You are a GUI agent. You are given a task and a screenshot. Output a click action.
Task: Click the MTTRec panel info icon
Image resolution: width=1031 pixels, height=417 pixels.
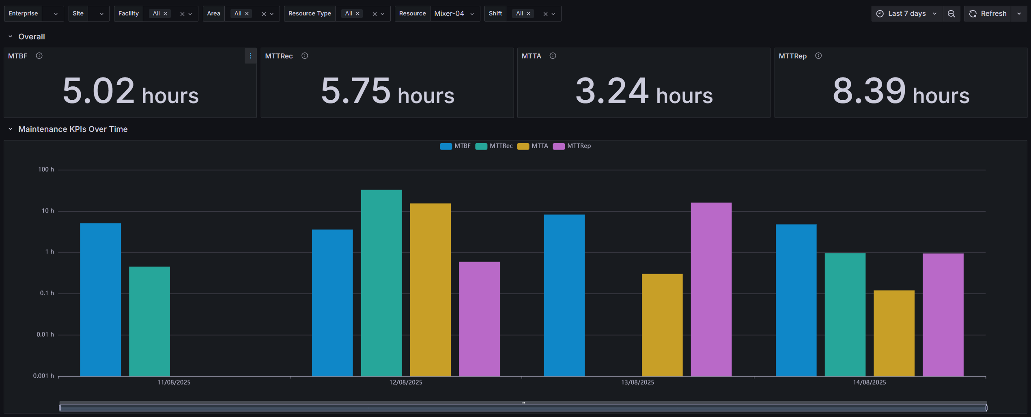(305, 56)
